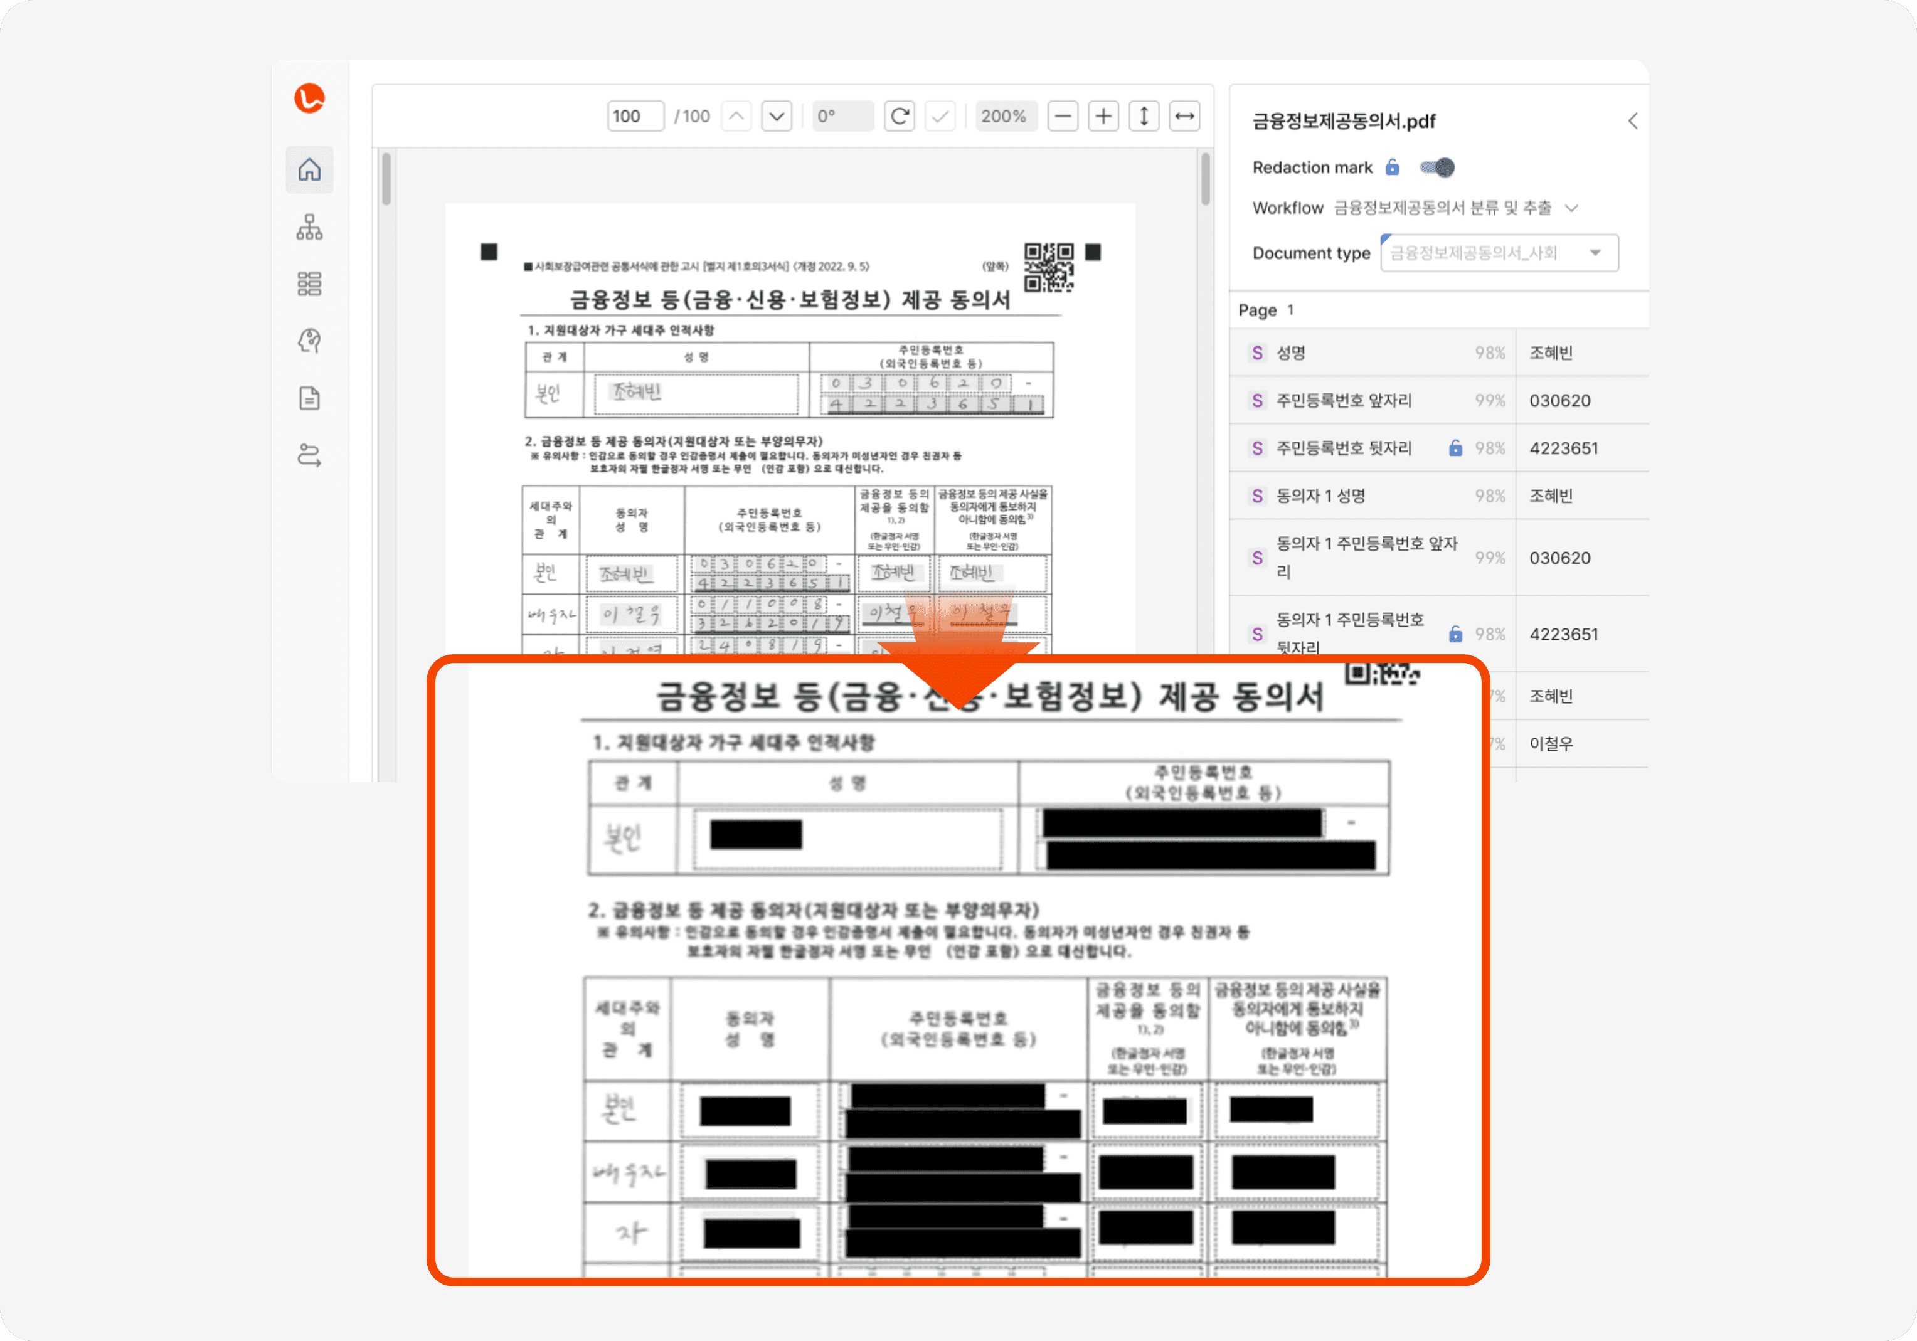The width and height of the screenshot is (1917, 1341).
Task: Expand the Workflow dropdown
Action: pyautogui.click(x=1571, y=208)
